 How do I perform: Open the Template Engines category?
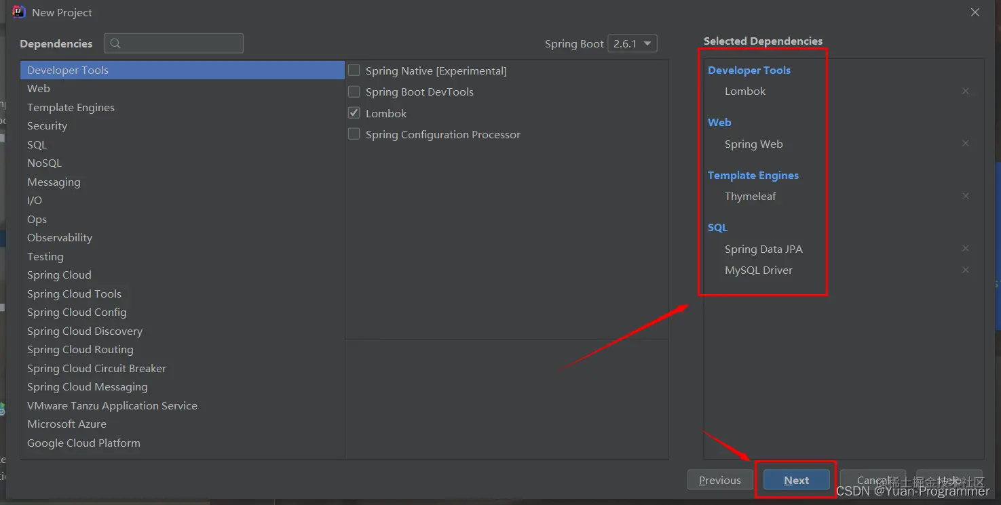pos(183,107)
